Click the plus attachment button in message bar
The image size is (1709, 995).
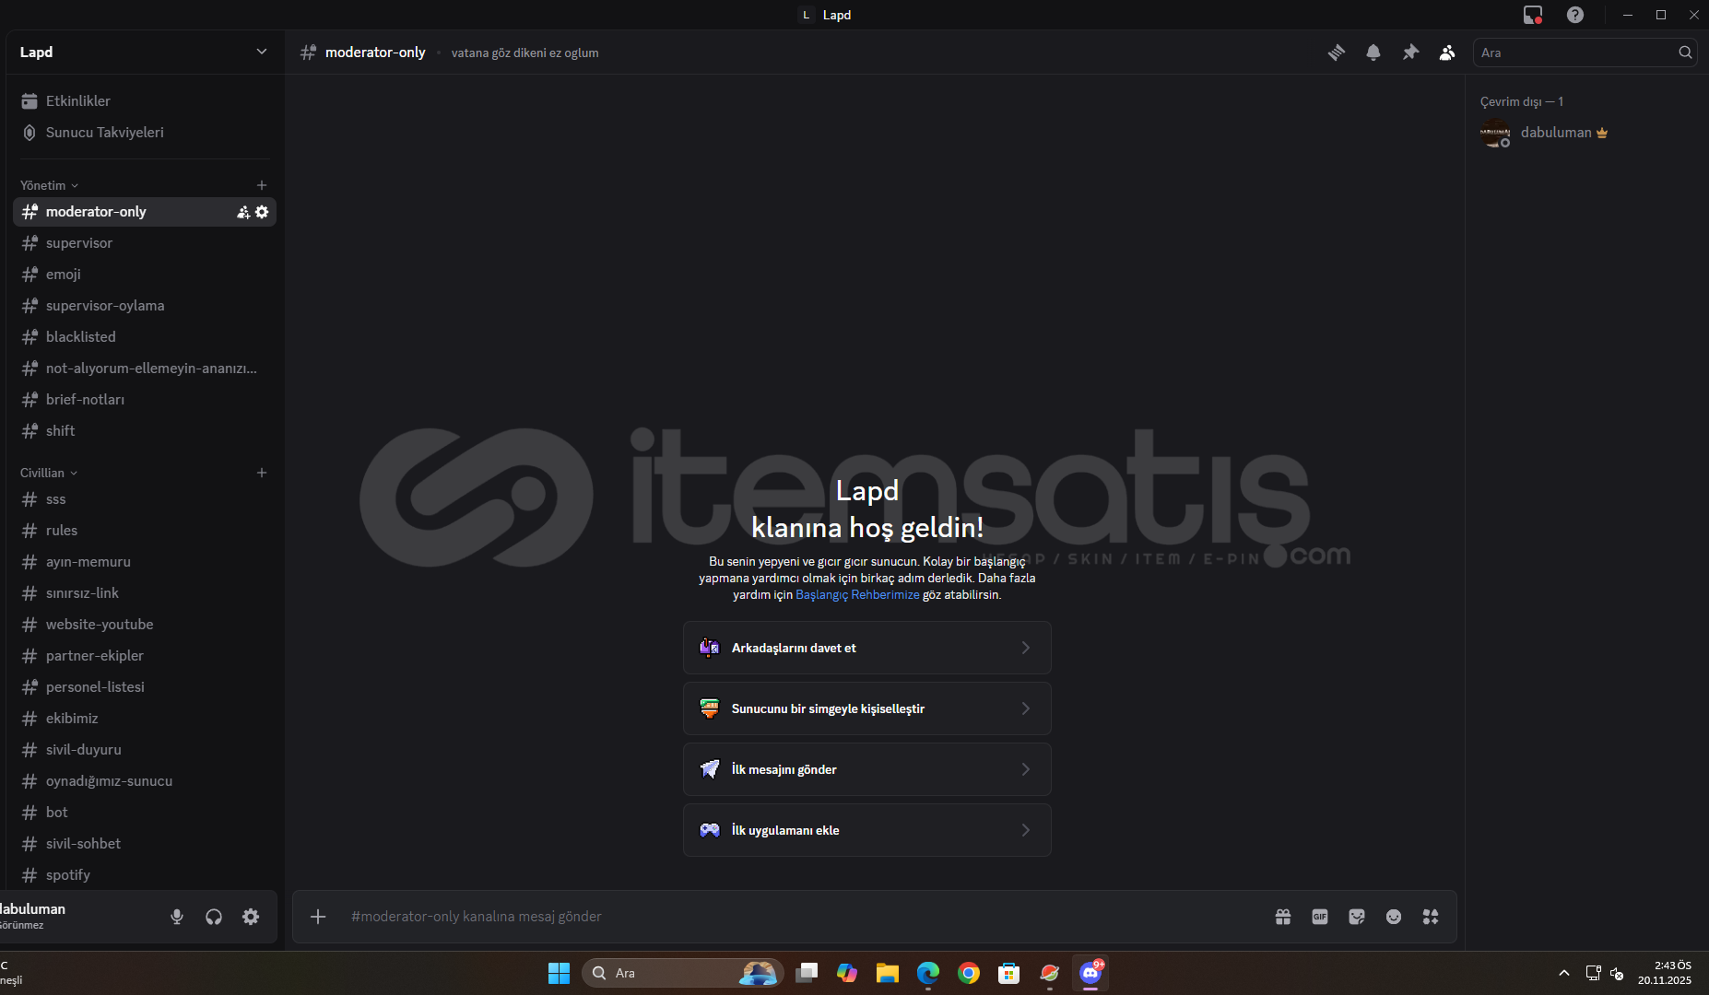pyautogui.click(x=318, y=917)
